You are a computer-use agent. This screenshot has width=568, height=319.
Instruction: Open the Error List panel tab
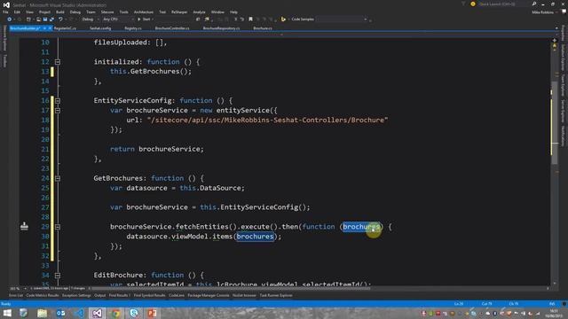16,295
